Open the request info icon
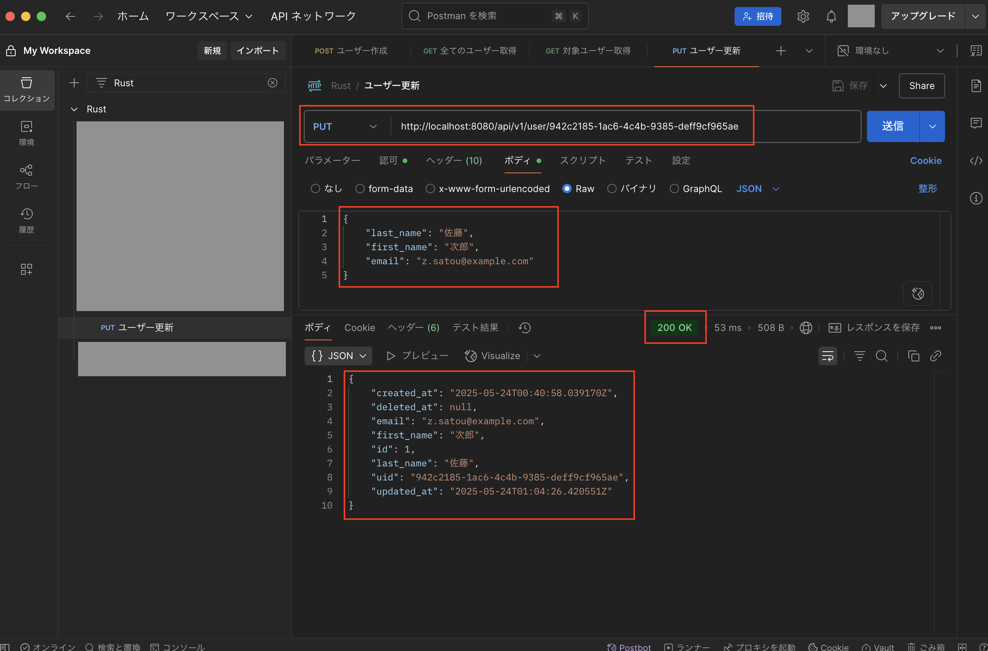The image size is (988, 651). [976, 198]
